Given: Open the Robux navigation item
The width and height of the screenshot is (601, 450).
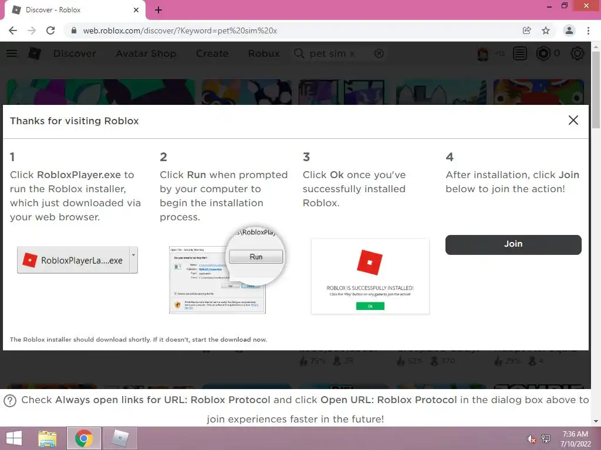Looking at the screenshot, I should 264,53.
